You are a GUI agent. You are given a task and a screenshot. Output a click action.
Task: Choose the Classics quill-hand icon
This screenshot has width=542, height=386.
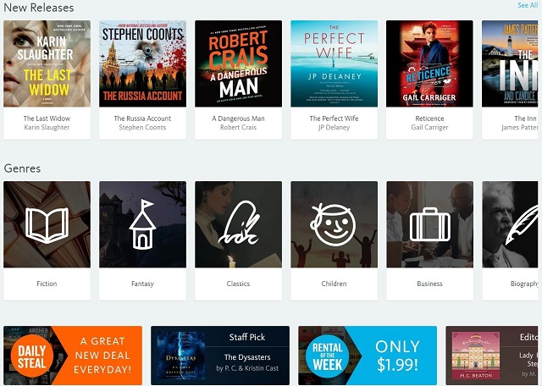pos(239,223)
